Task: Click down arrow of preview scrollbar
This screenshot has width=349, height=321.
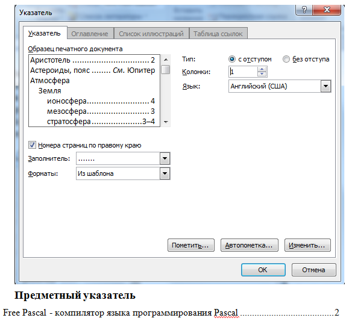Action: tap(166, 122)
